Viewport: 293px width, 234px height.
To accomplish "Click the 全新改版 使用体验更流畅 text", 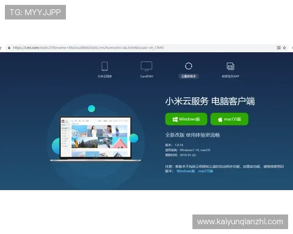I will (192, 135).
